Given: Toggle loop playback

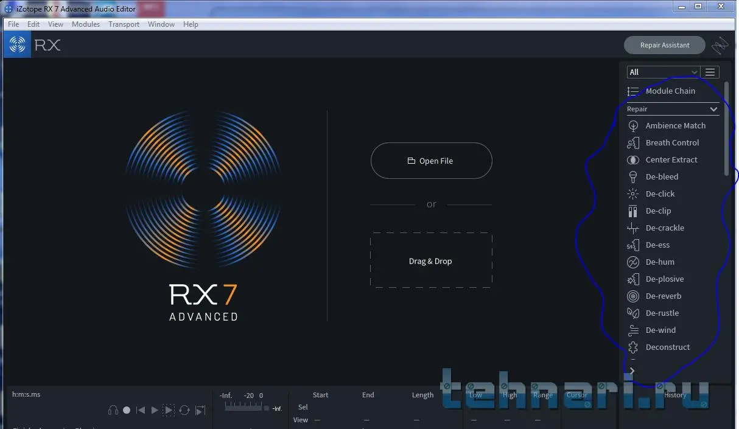Looking at the screenshot, I should 184,410.
